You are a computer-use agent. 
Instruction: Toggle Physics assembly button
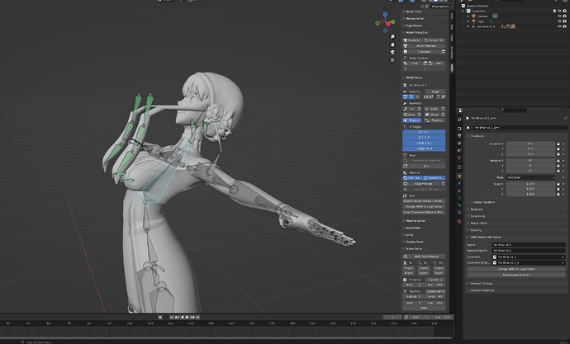412,120
